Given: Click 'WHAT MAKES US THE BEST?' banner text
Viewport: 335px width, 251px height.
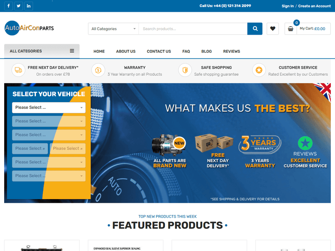Looking at the screenshot, I should click(x=237, y=108).
